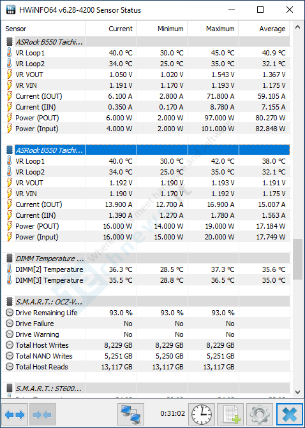Click the 28.8 °C minimum DIMM value

click(172, 280)
